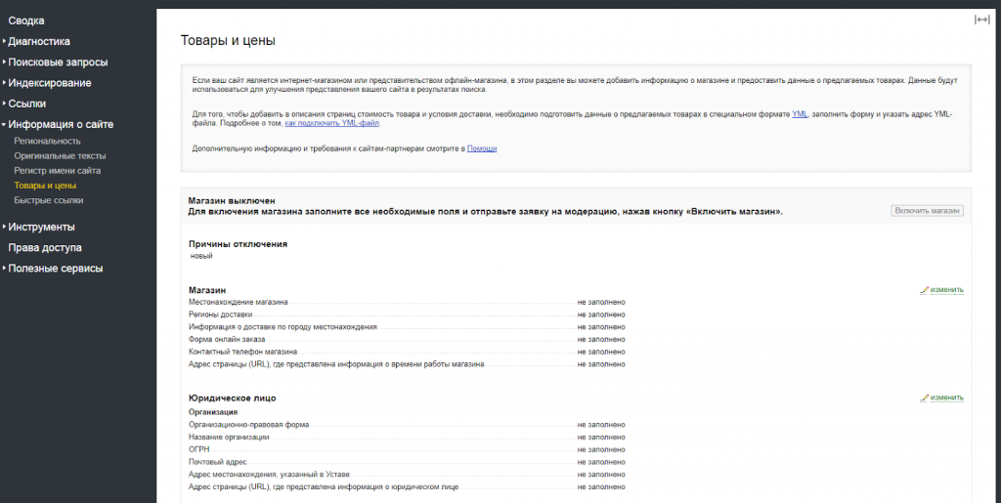Expand the Ссылки section arrow
Viewport: 1001px width, 503px height.
pyautogui.click(x=4, y=104)
